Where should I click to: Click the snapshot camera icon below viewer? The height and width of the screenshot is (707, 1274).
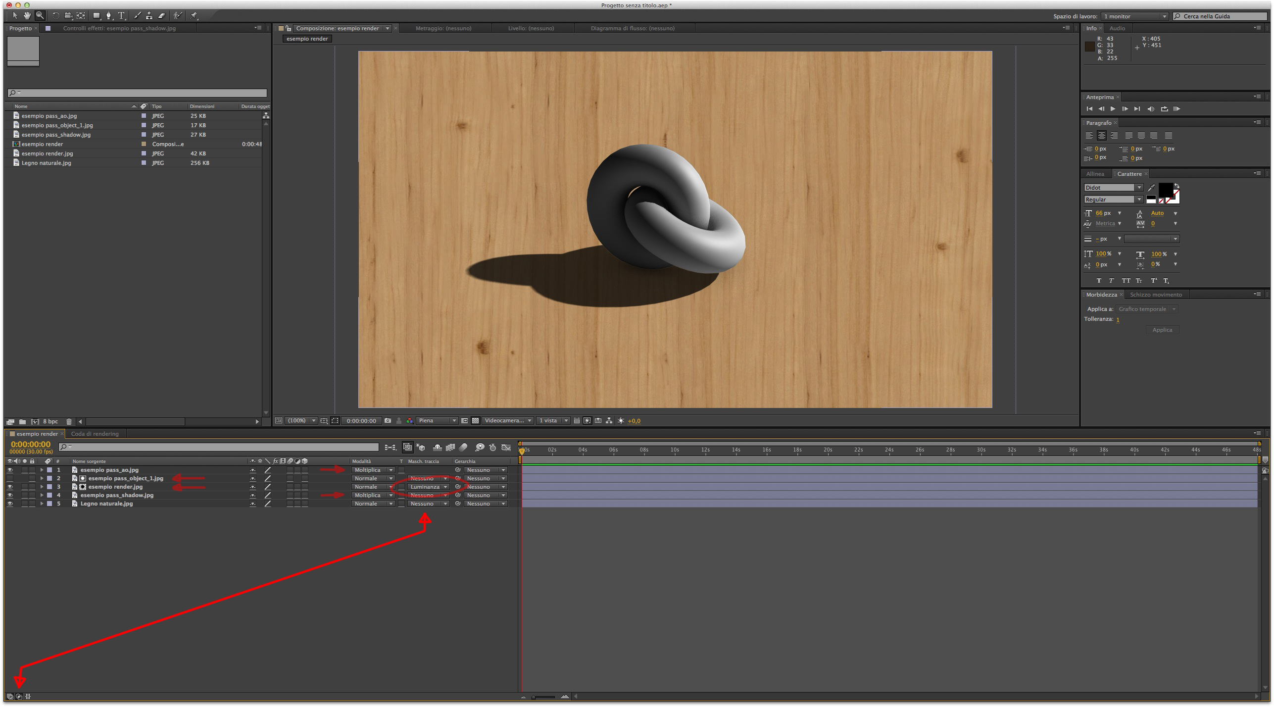coord(388,421)
